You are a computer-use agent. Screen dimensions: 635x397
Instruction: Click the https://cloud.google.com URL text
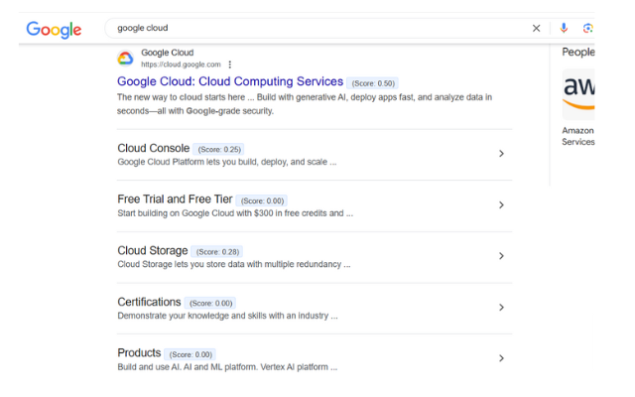tap(181, 65)
